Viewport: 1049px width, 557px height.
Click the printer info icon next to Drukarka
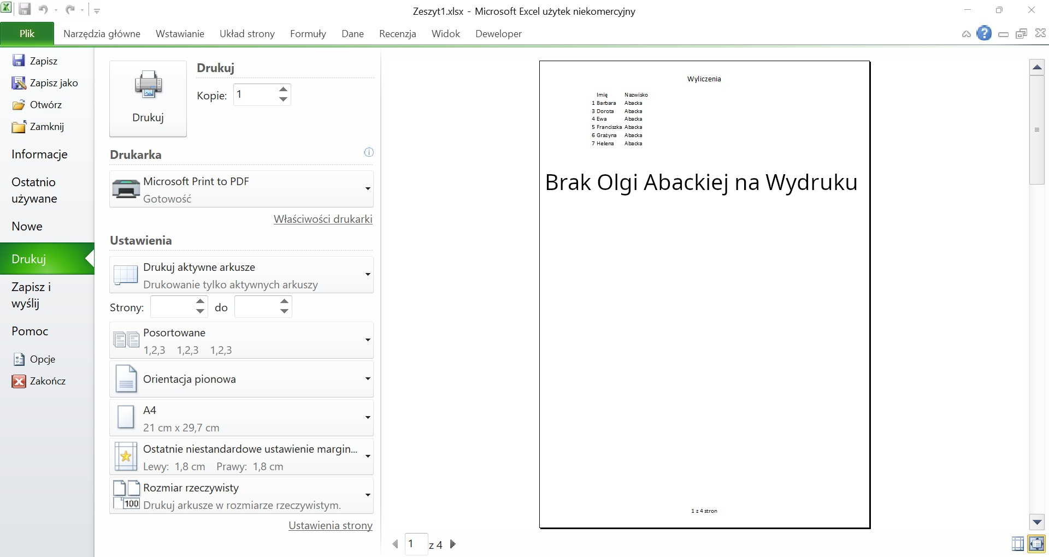click(x=369, y=152)
